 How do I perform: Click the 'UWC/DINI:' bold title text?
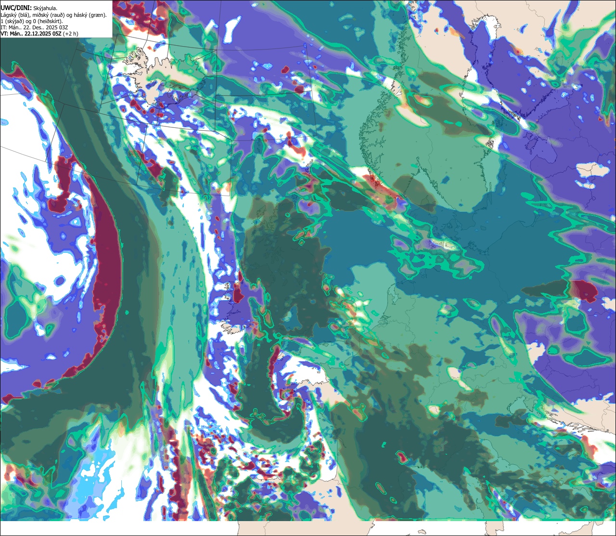pyautogui.click(x=16, y=8)
